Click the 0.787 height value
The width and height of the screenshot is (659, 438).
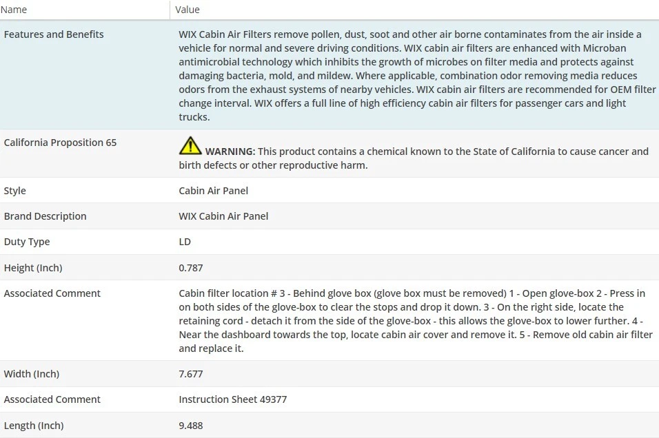[191, 268]
